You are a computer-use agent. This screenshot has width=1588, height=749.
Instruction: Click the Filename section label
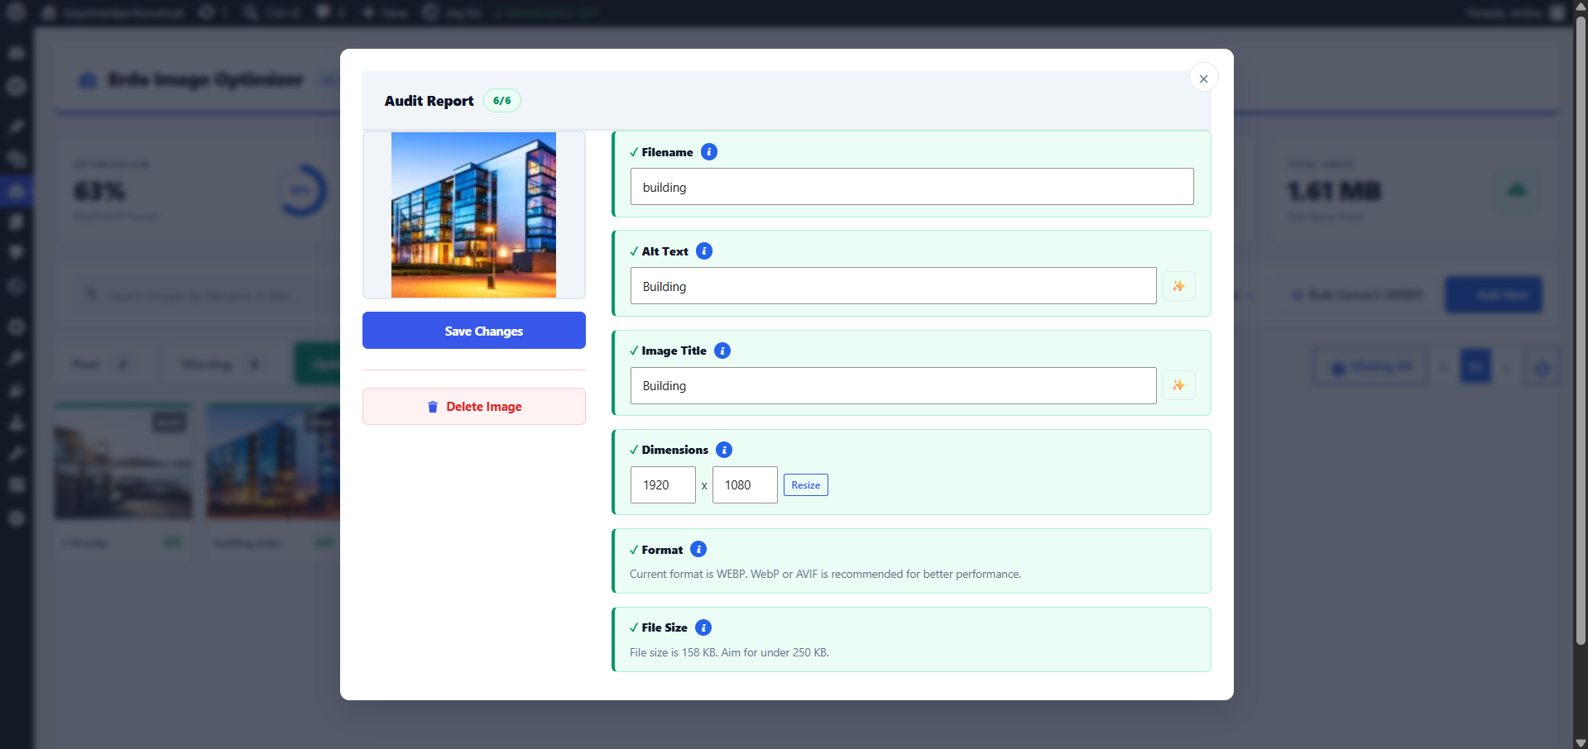[667, 152]
